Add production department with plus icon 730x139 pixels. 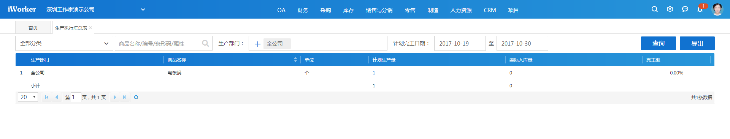(x=257, y=44)
